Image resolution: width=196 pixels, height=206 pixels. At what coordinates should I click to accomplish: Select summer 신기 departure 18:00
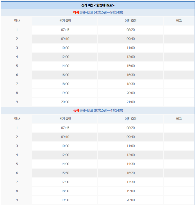point(65,84)
